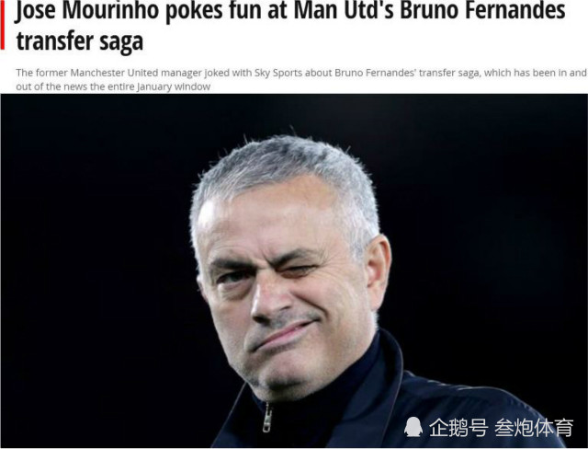This screenshot has width=588, height=449.
Task: Click "Jose Mourinho" in the headline
Action: (87, 10)
